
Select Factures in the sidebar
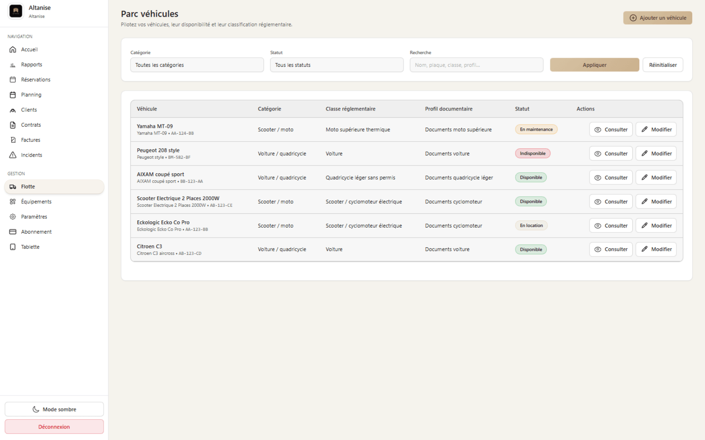(30, 140)
